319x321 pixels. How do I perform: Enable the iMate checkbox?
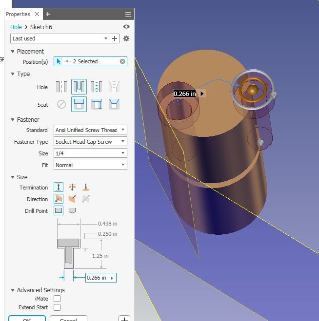pos(57,299)
